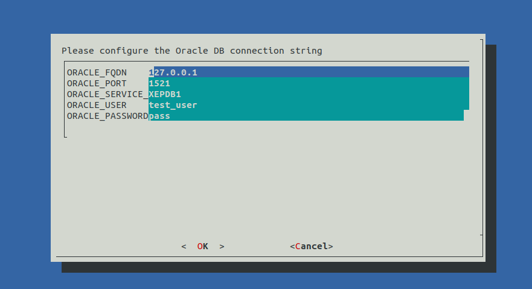The height and width of the screenshot is (289, 532).
Task: Click the ORACLE_PASSWORD label
Action: click(x=107, y=116)
